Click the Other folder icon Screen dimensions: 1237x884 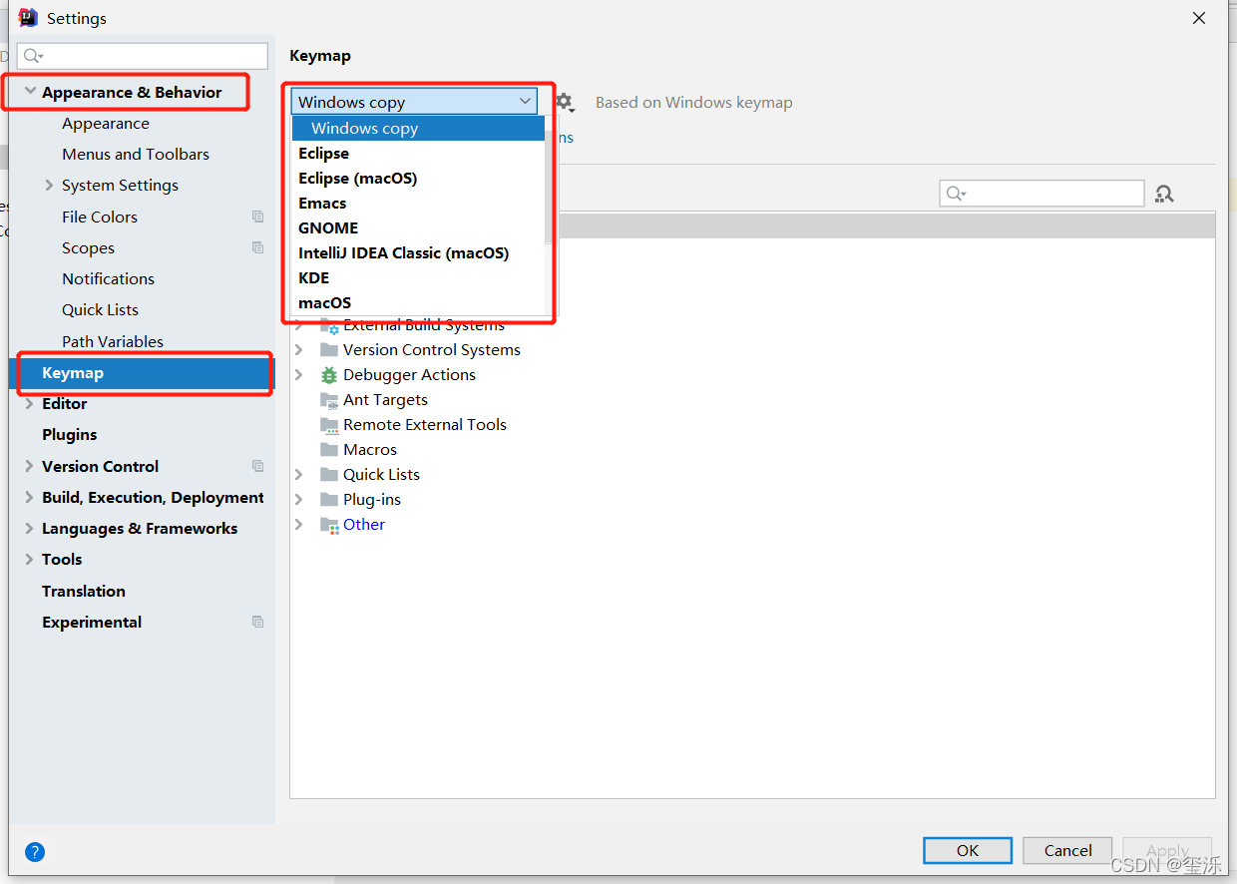(x=329, y=525)
